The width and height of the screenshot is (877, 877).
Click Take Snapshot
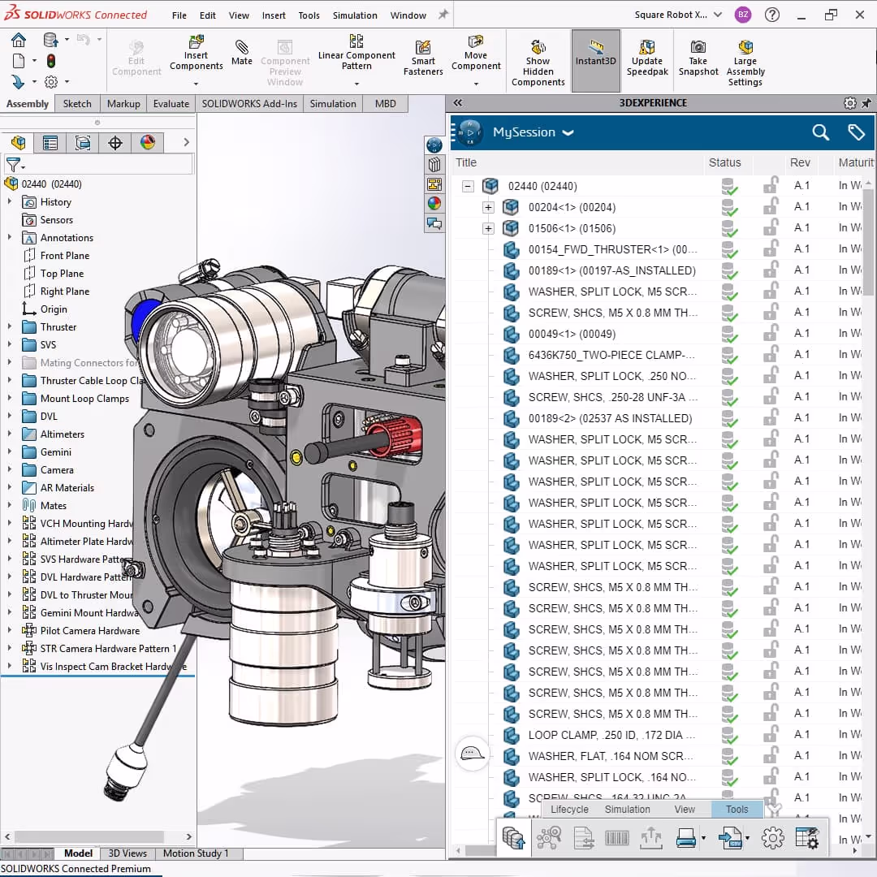698,58
